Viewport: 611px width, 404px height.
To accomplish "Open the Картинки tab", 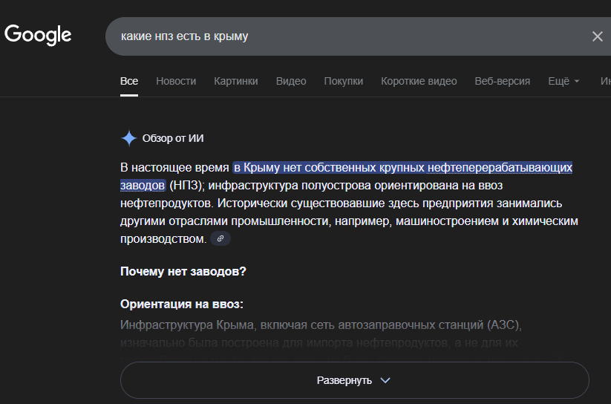I will (x=236, y=81).
